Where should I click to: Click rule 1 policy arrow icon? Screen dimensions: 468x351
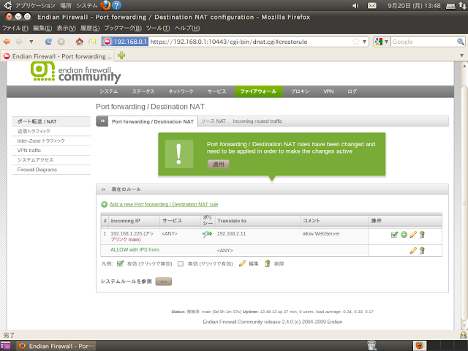[x=207, y=234]
